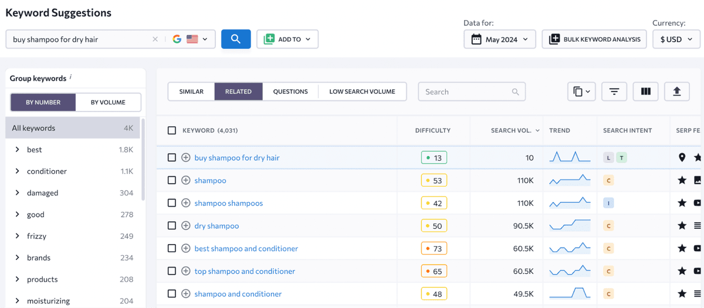Viewport: 704px width, 308px height.
Task: Click the magnifier icon in table search
Action: pos(515,92)
